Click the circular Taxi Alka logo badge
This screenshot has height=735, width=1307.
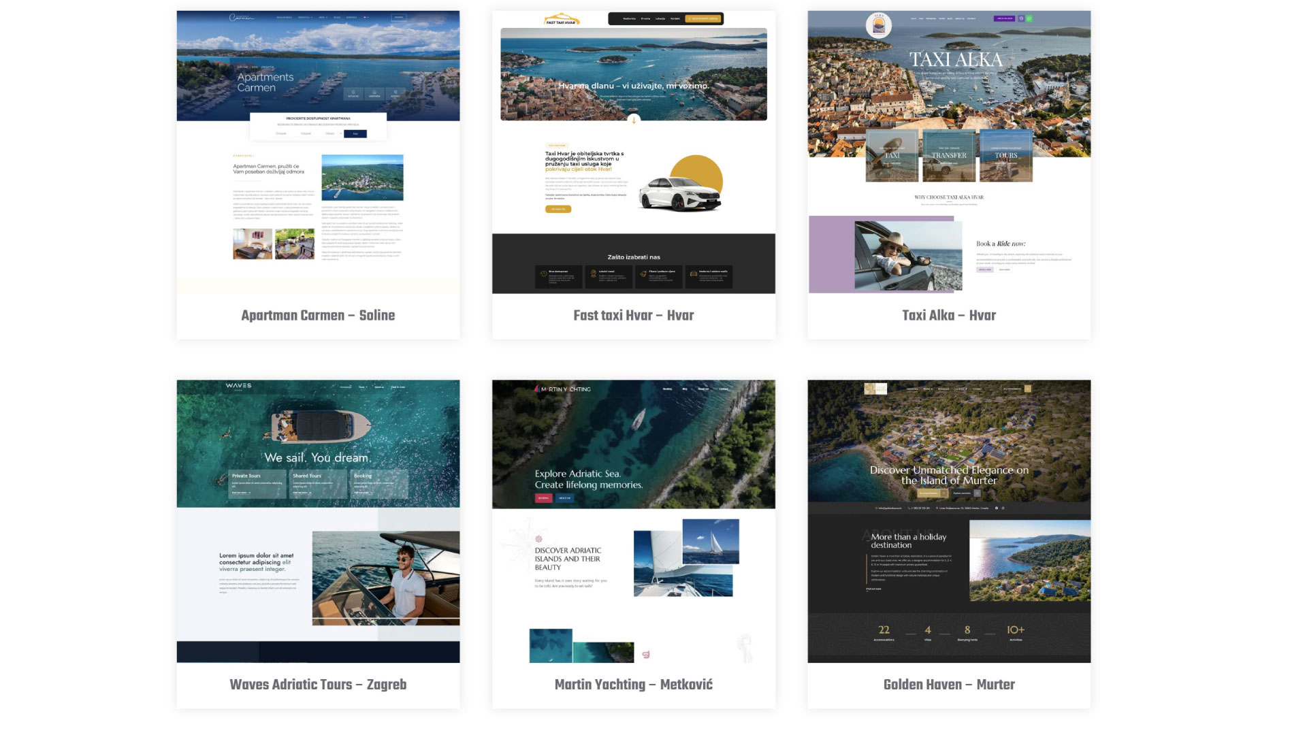pos(879,25)
